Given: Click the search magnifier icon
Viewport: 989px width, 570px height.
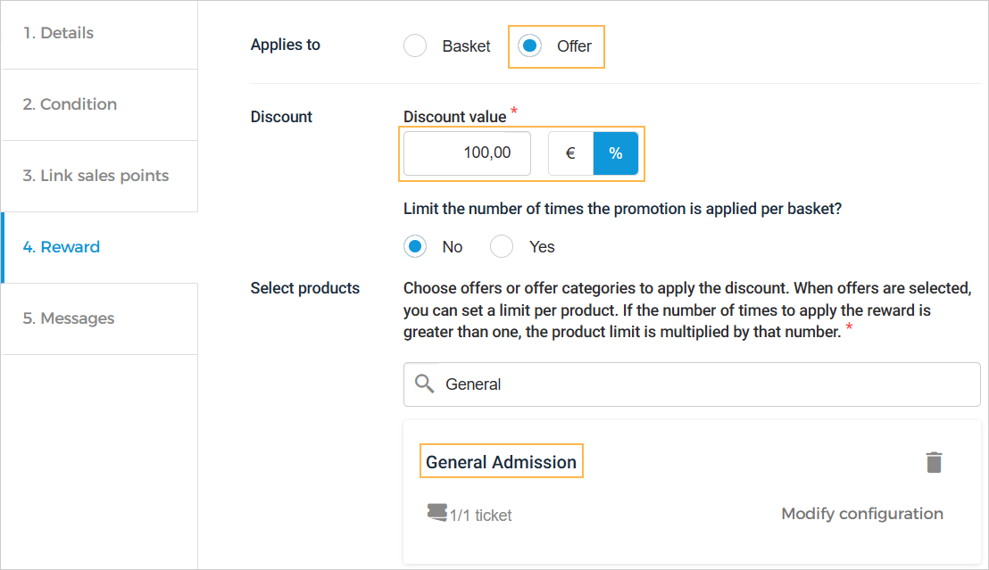Looking at the screenshot, I should (425, 384).
